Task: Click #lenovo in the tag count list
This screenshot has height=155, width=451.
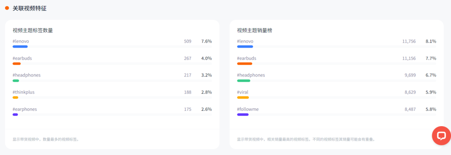Action: point(21,41)
